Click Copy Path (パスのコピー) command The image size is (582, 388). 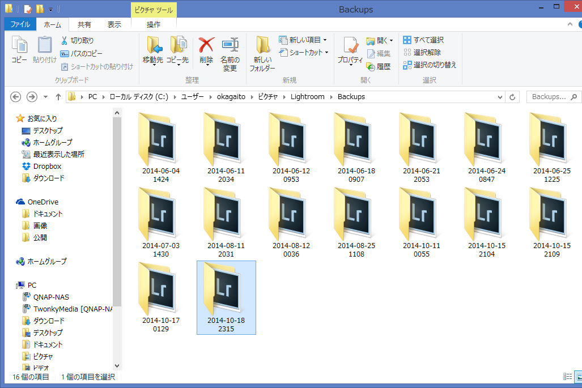81,53
